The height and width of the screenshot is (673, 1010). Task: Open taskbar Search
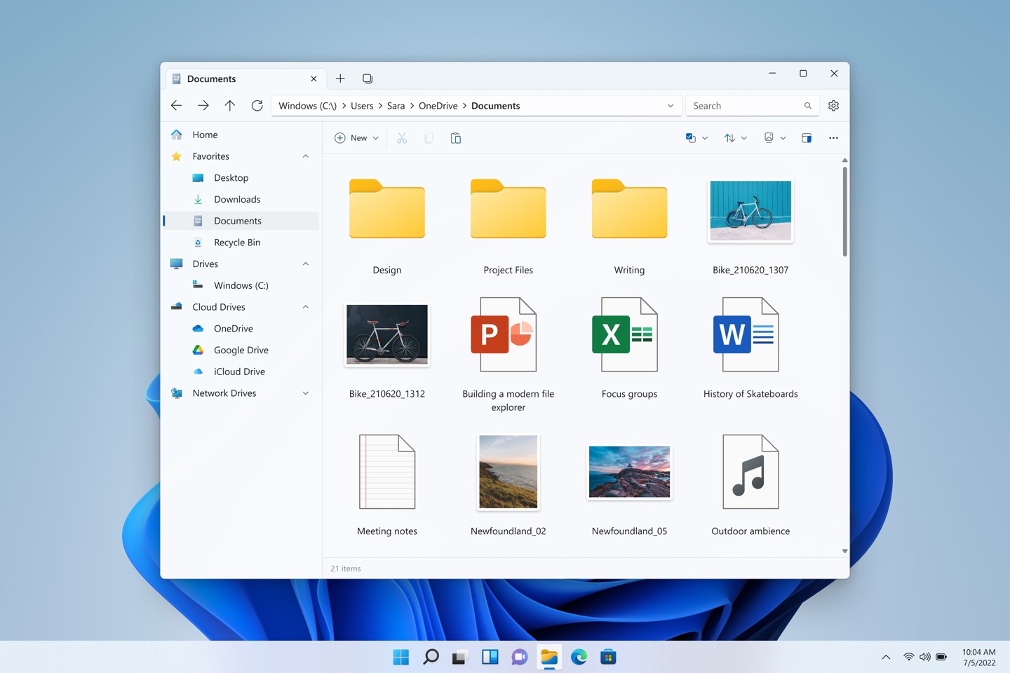tap(431, 657)
